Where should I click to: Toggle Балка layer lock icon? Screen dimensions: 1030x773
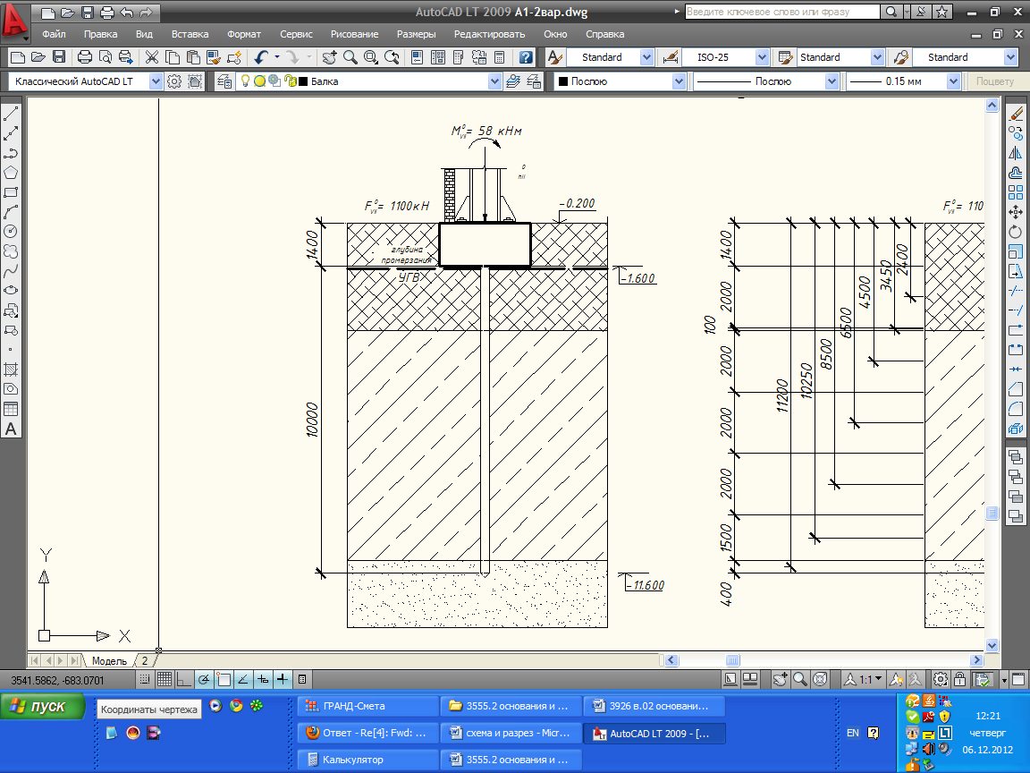[x=291, y=81]
